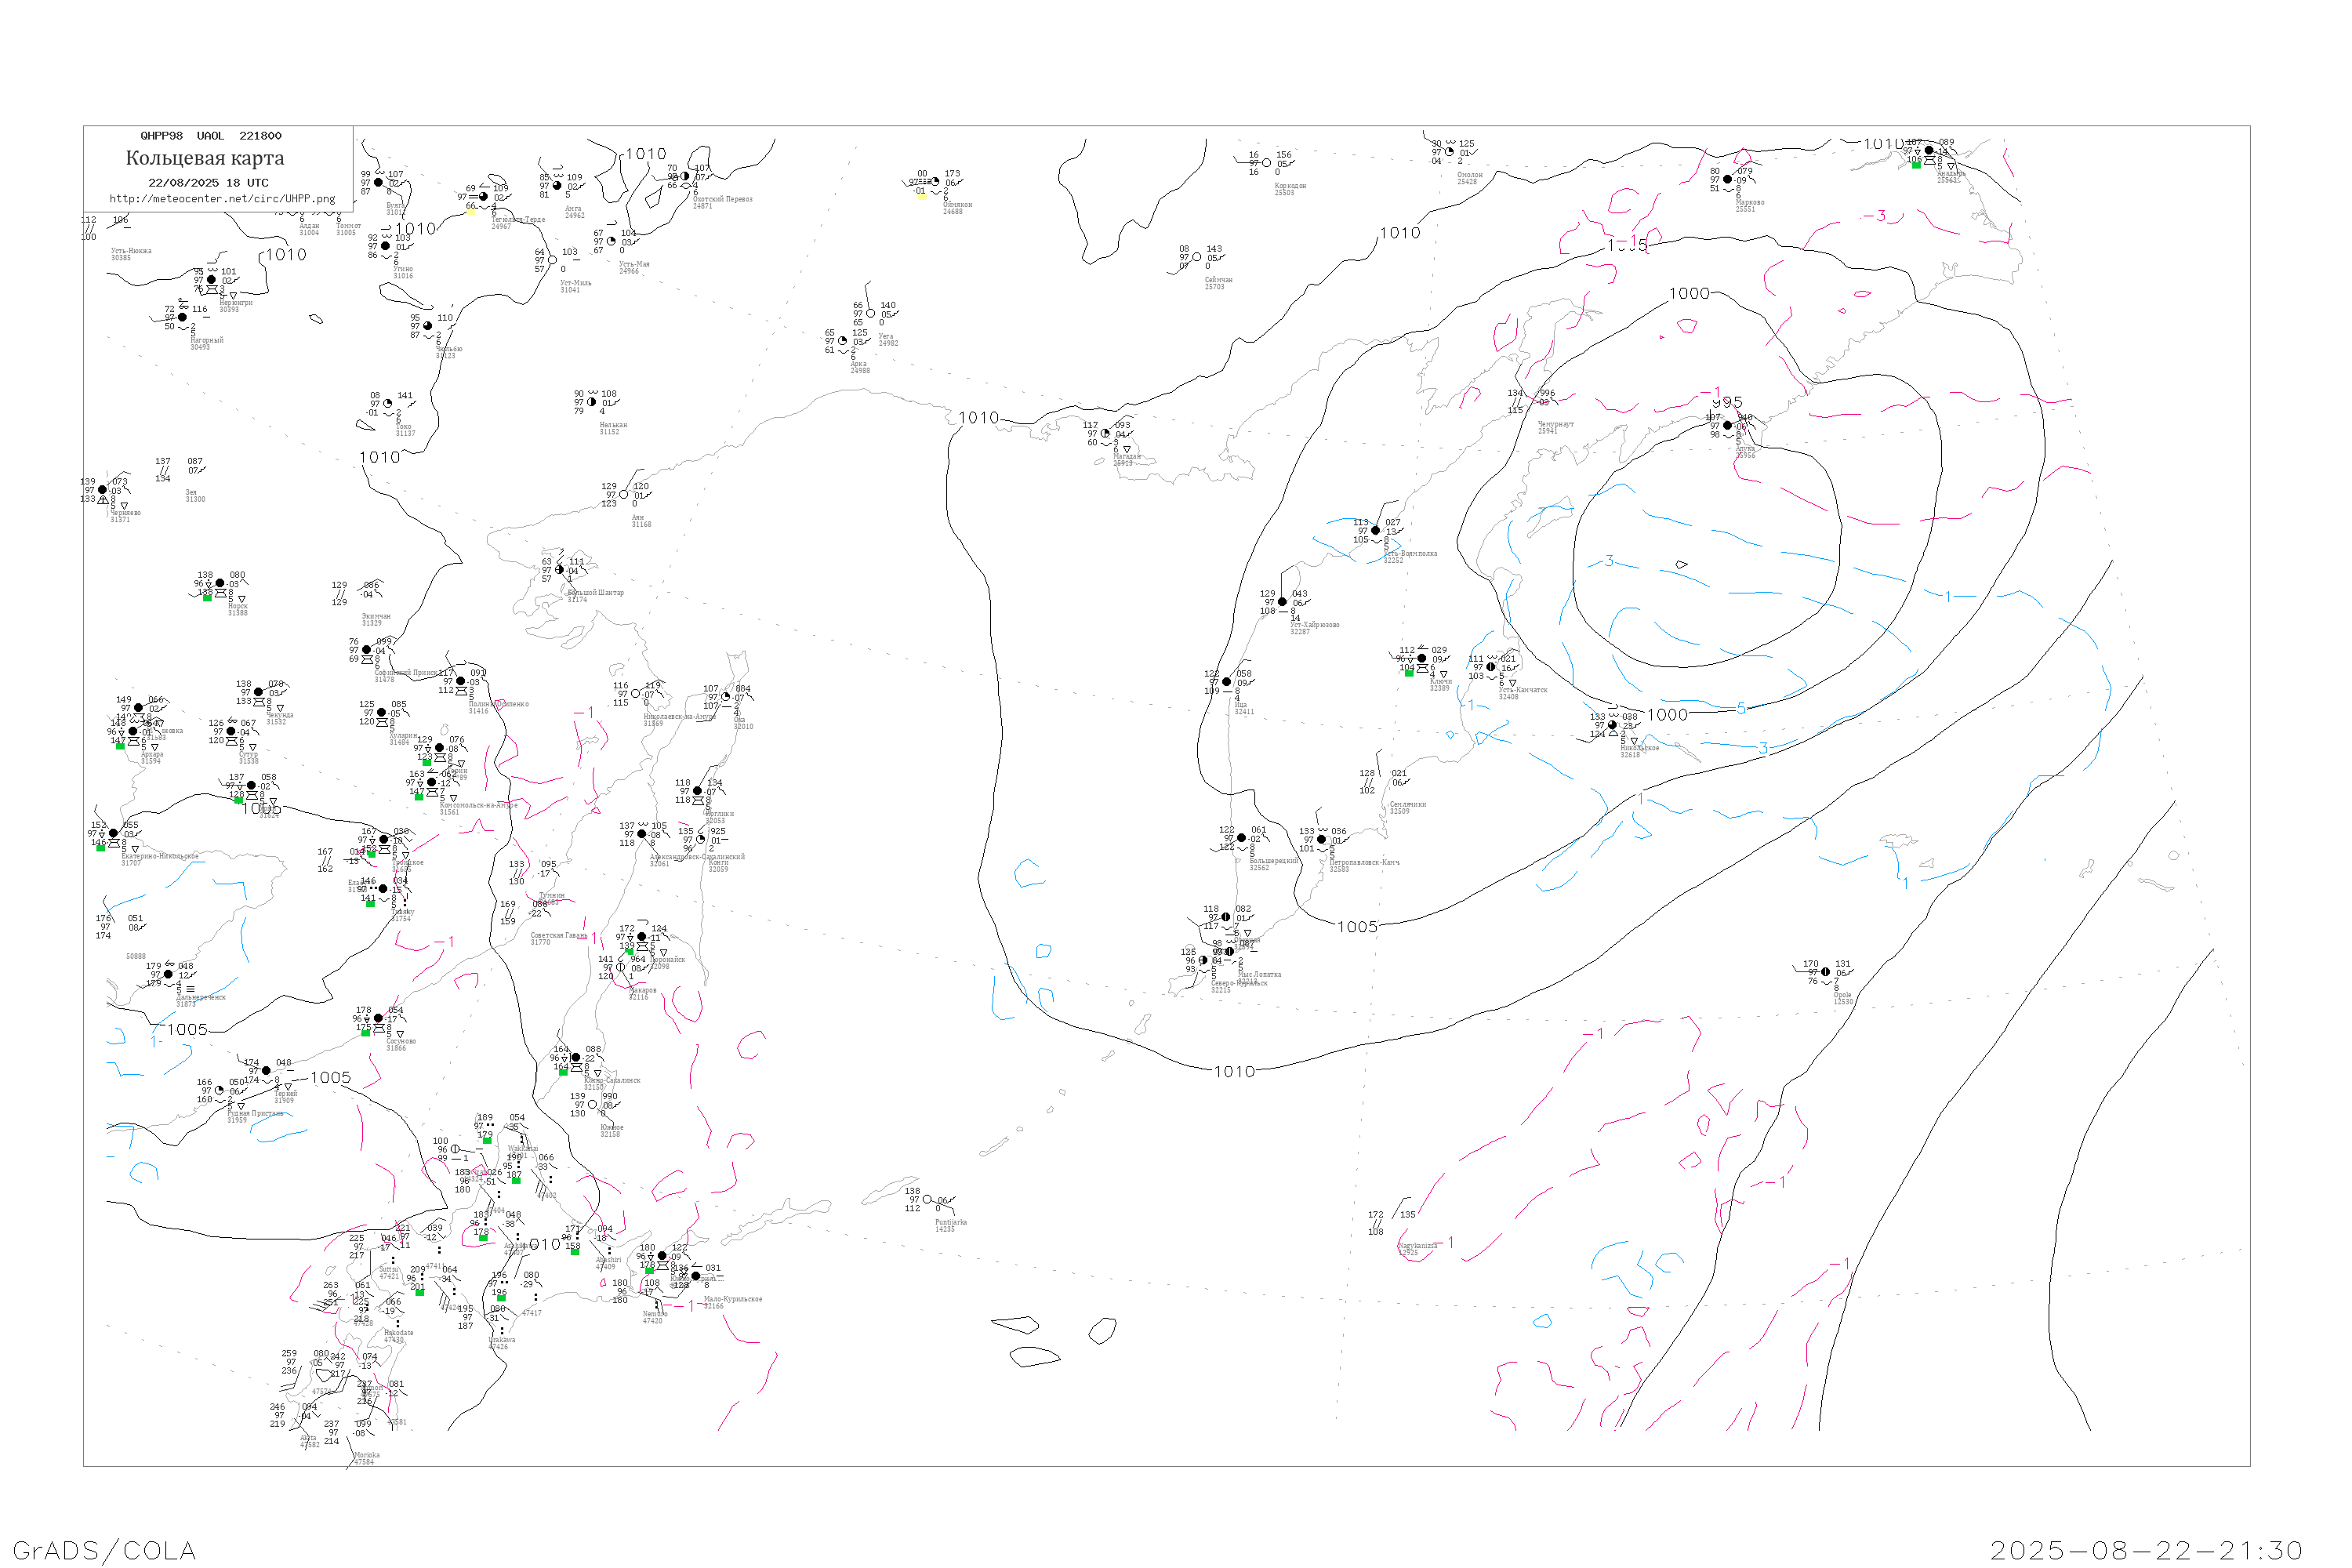Click the Поронайск station filled circle

tap(641, 937)
